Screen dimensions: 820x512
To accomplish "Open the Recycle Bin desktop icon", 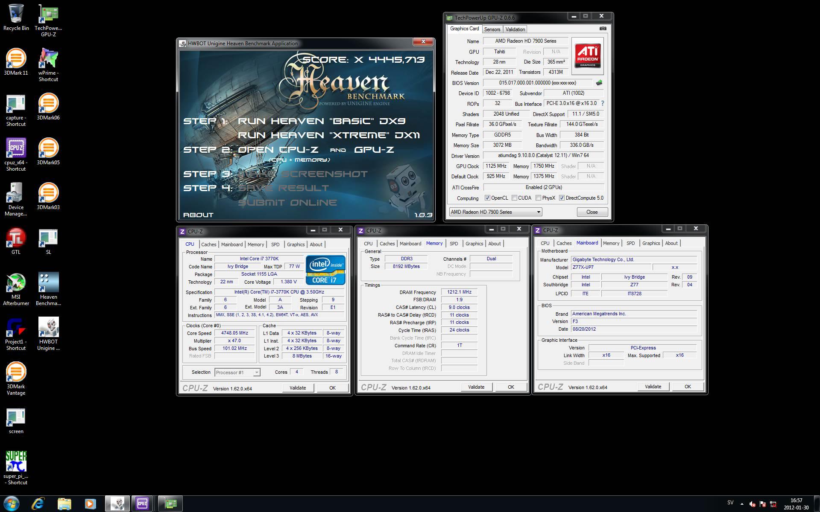I will click(x=16, y=17).
